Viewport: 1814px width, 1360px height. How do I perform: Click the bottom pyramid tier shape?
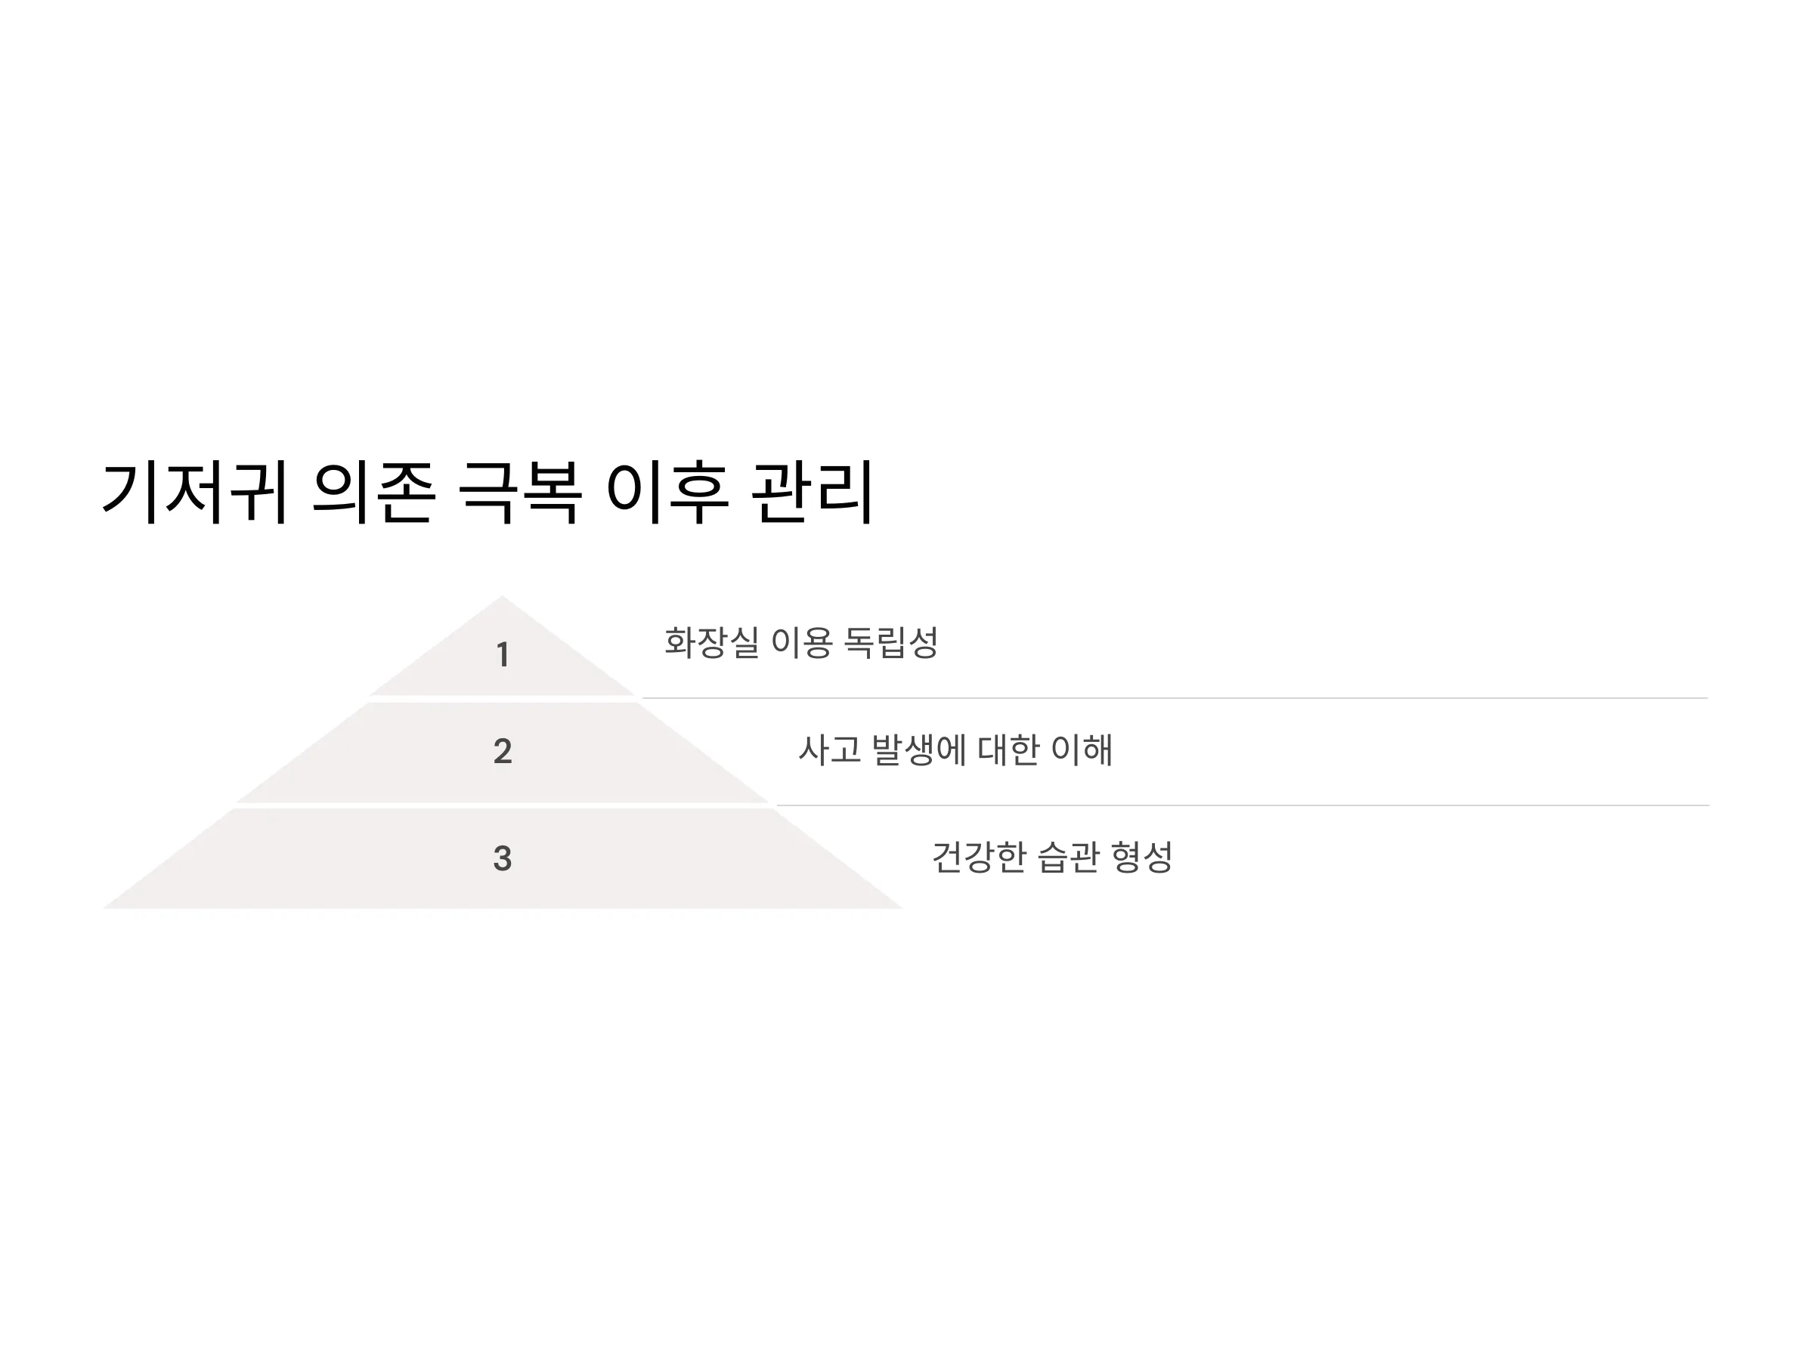tap(502, 858)
